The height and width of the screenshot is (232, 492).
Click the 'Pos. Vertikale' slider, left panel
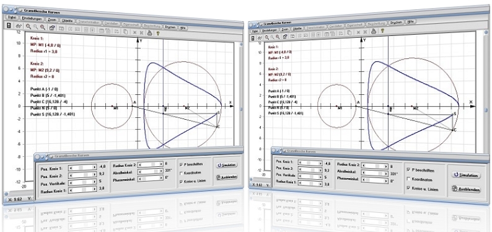pos(82,182)
